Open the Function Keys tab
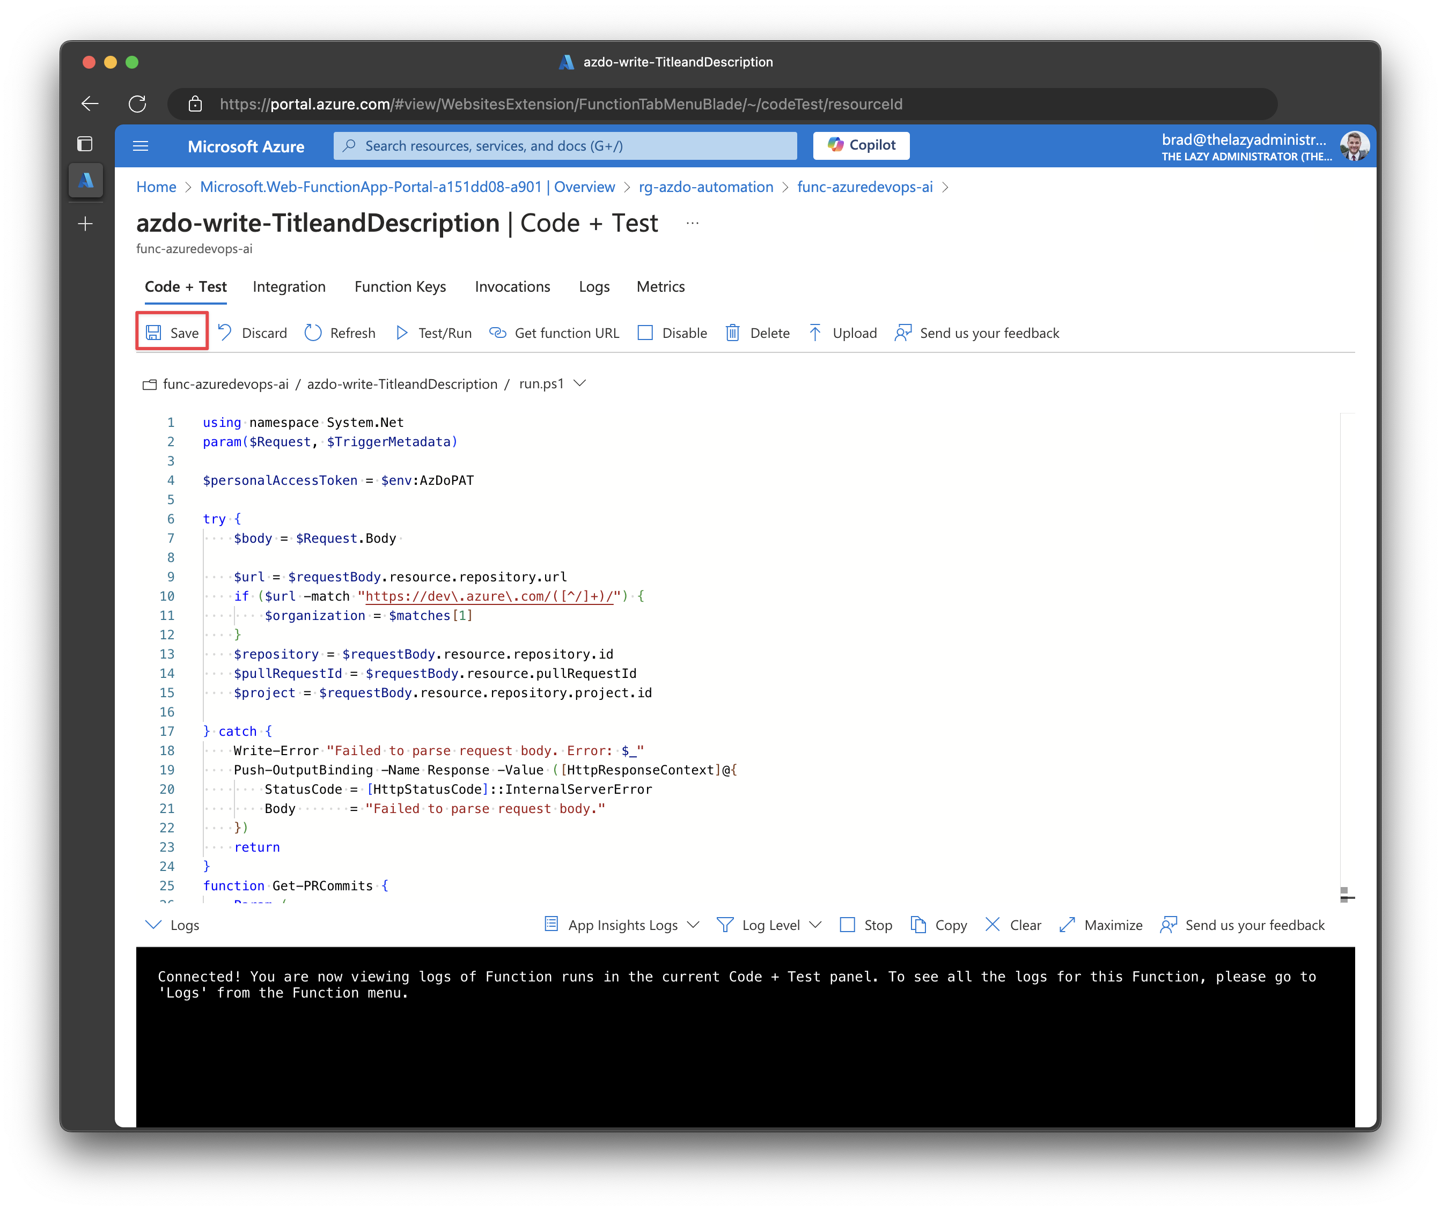 click(x=400, y=286)
